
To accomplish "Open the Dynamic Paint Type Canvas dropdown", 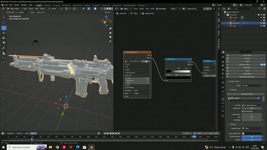I will [x=252, y=85].
